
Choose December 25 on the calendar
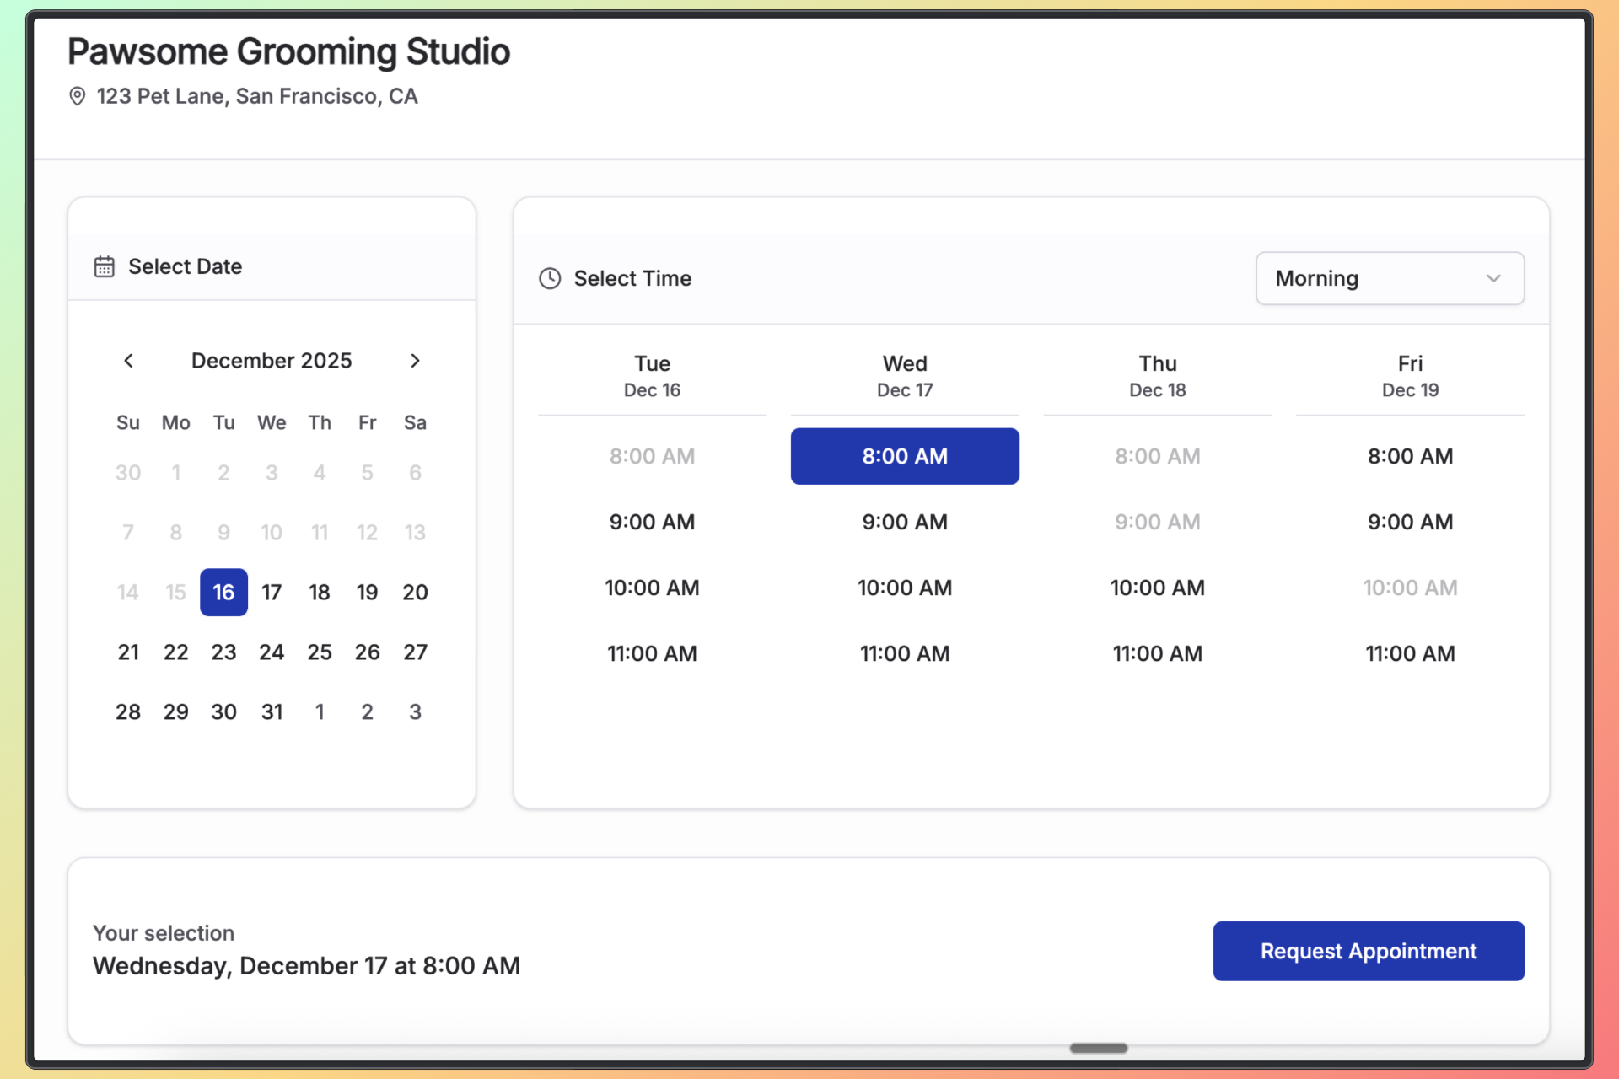click(320, 652)
